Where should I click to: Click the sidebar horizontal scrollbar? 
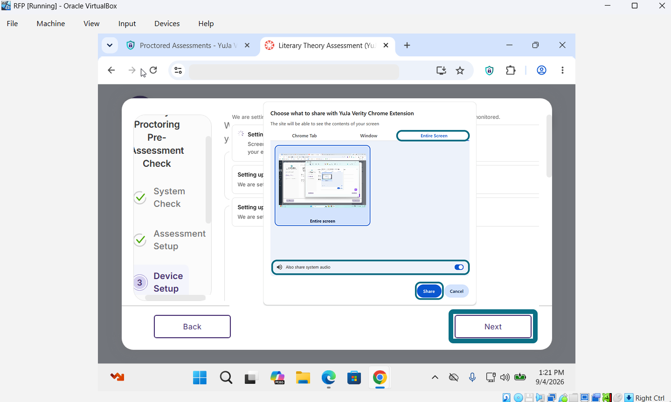click(x=175, y=298)
